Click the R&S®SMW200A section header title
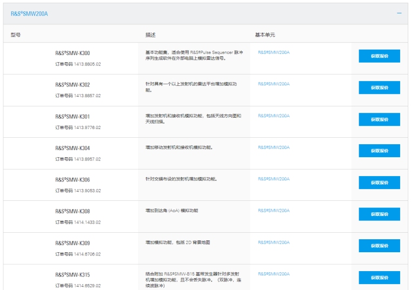This screenshot has height=290, width=411. (29, 14)
